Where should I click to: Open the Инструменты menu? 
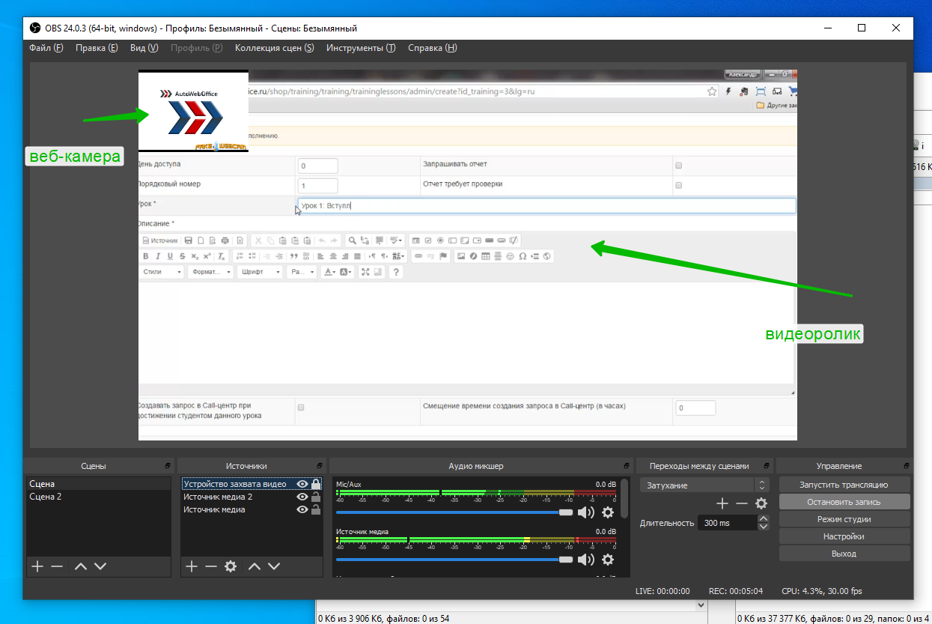click(x=360, y=48)
